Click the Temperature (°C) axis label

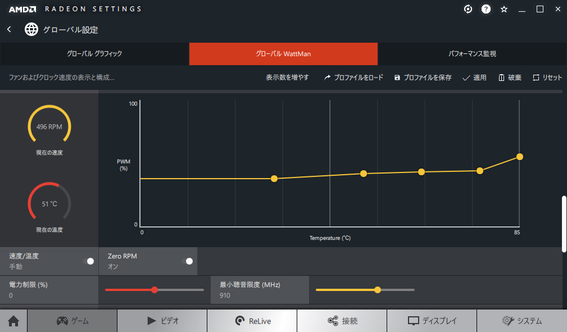tap(330, 238)
